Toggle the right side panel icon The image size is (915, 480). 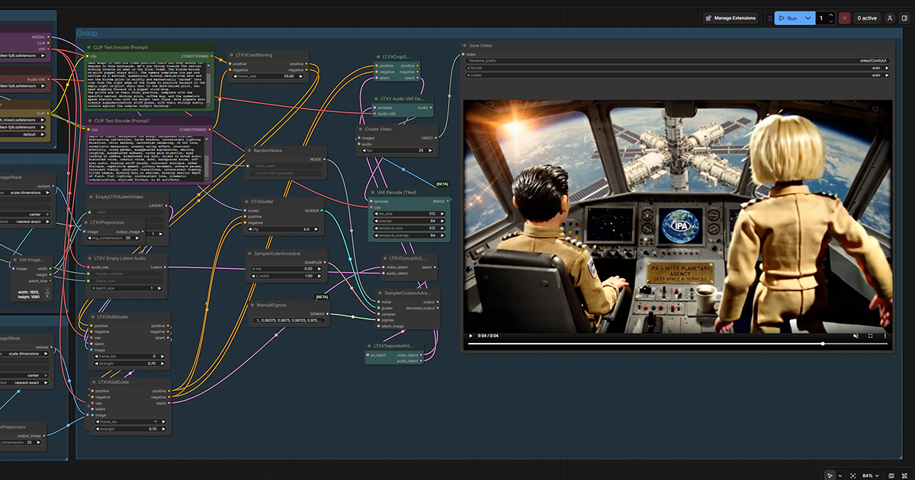pos(904,18)
